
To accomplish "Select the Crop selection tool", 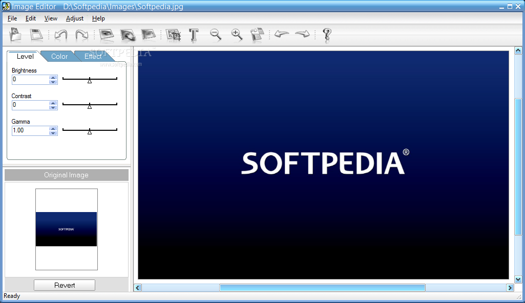I will [x=174, y=35].
